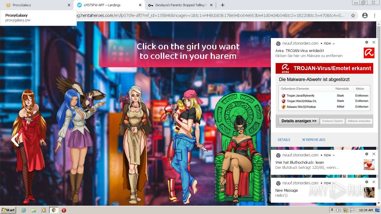The width and height of the screenshot is (381, 214).
Task: Launch Internet Explorer from taskbar
Action: (24, 210)
